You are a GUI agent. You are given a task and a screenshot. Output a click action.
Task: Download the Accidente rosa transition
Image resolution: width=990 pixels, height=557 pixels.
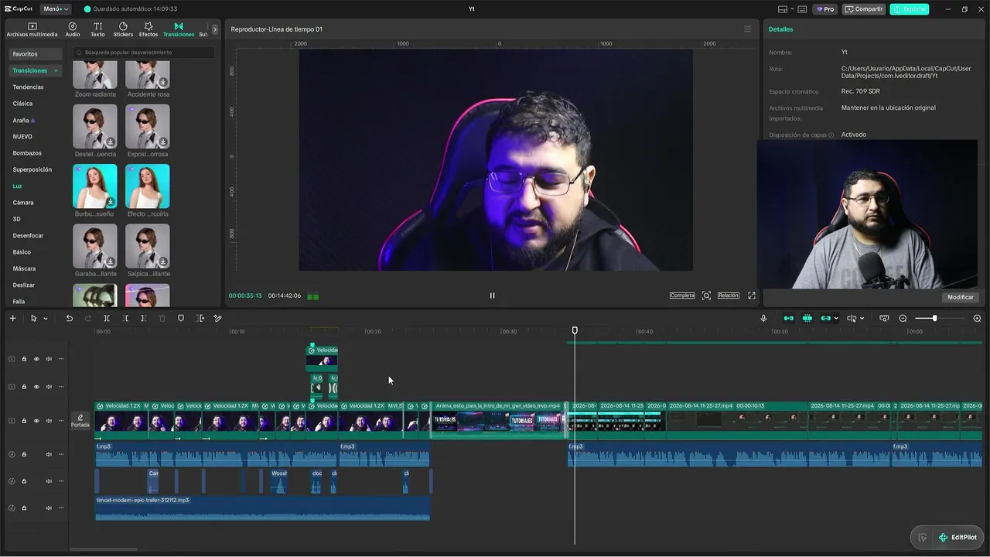pos(163,82)
